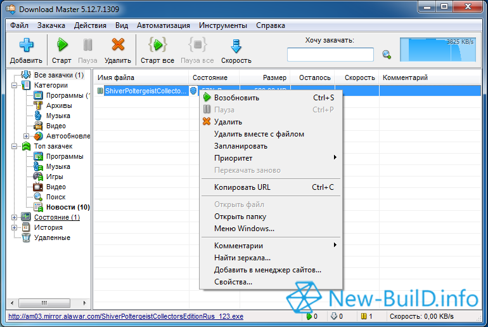Click the tree panel horizontal scrollbar thumb
The width and height of the screenshot is (488, 327).
[44, 303]
